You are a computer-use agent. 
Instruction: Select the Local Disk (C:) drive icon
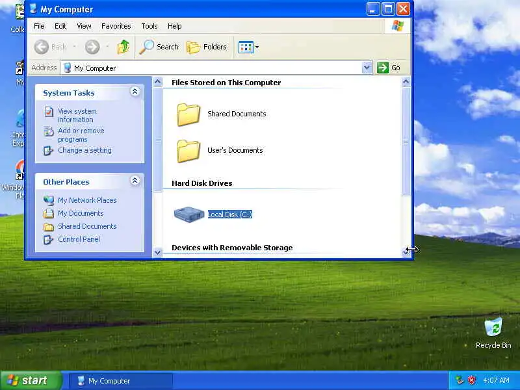(x=188, y=214)
